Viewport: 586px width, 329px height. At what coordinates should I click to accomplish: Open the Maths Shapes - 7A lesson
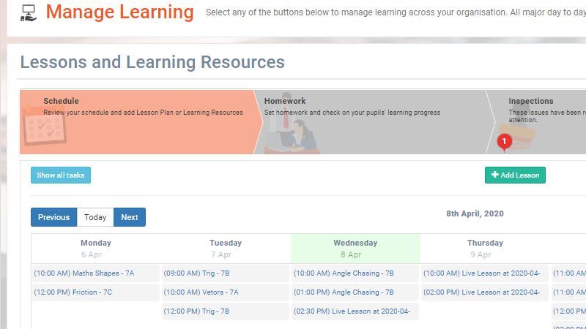(x=96, y=273)
